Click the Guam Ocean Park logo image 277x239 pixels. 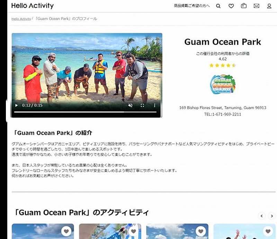(x=223, y=84)
